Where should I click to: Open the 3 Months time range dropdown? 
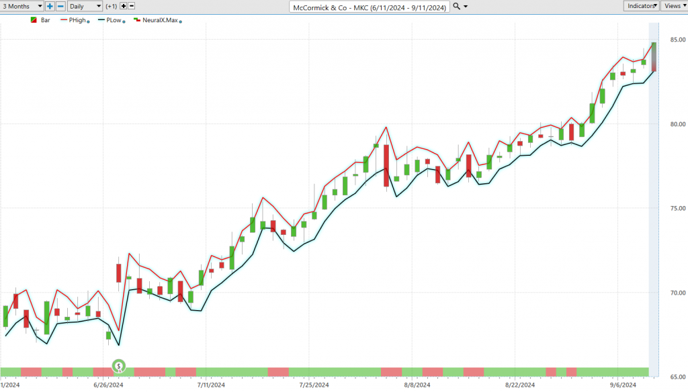[21, 6]
